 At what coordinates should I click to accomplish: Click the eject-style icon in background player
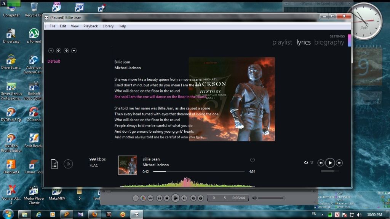pos(136,198)
